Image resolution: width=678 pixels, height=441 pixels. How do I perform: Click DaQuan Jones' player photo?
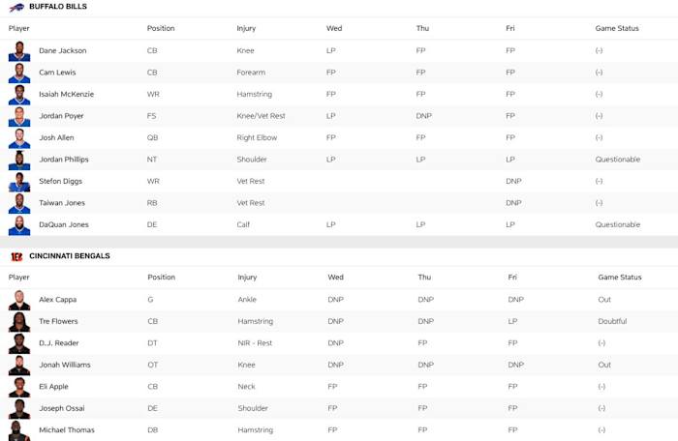coord(19,225)
